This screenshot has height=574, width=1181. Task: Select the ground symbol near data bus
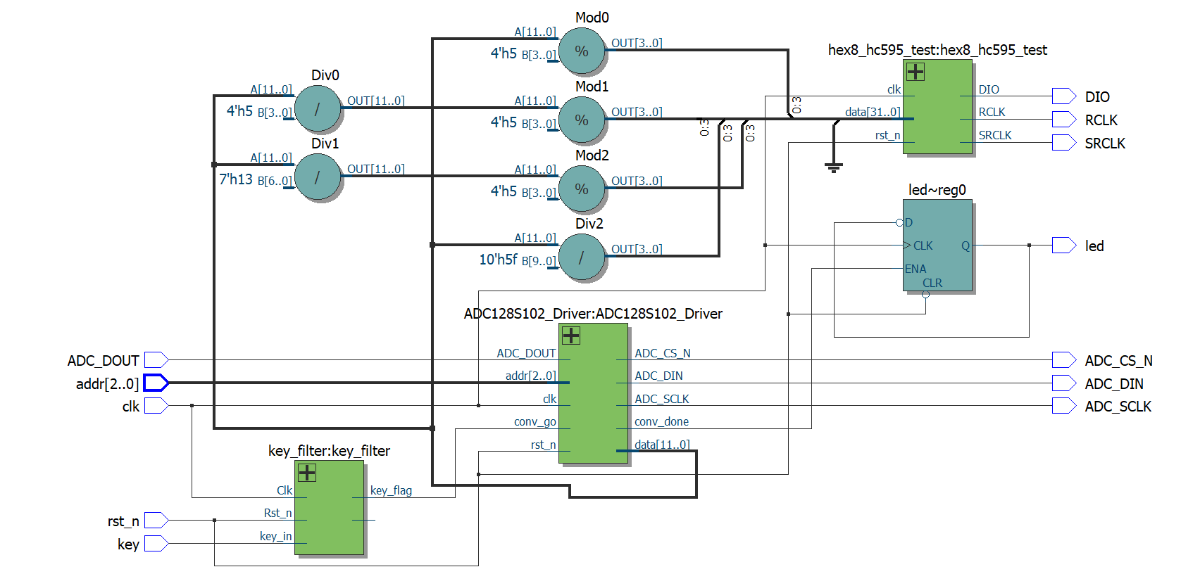tap(834, 167)
